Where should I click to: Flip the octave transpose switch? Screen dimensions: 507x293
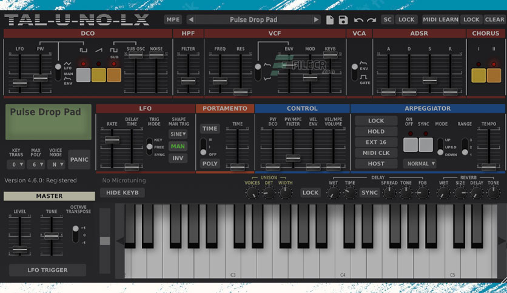[x=76, y=234]
